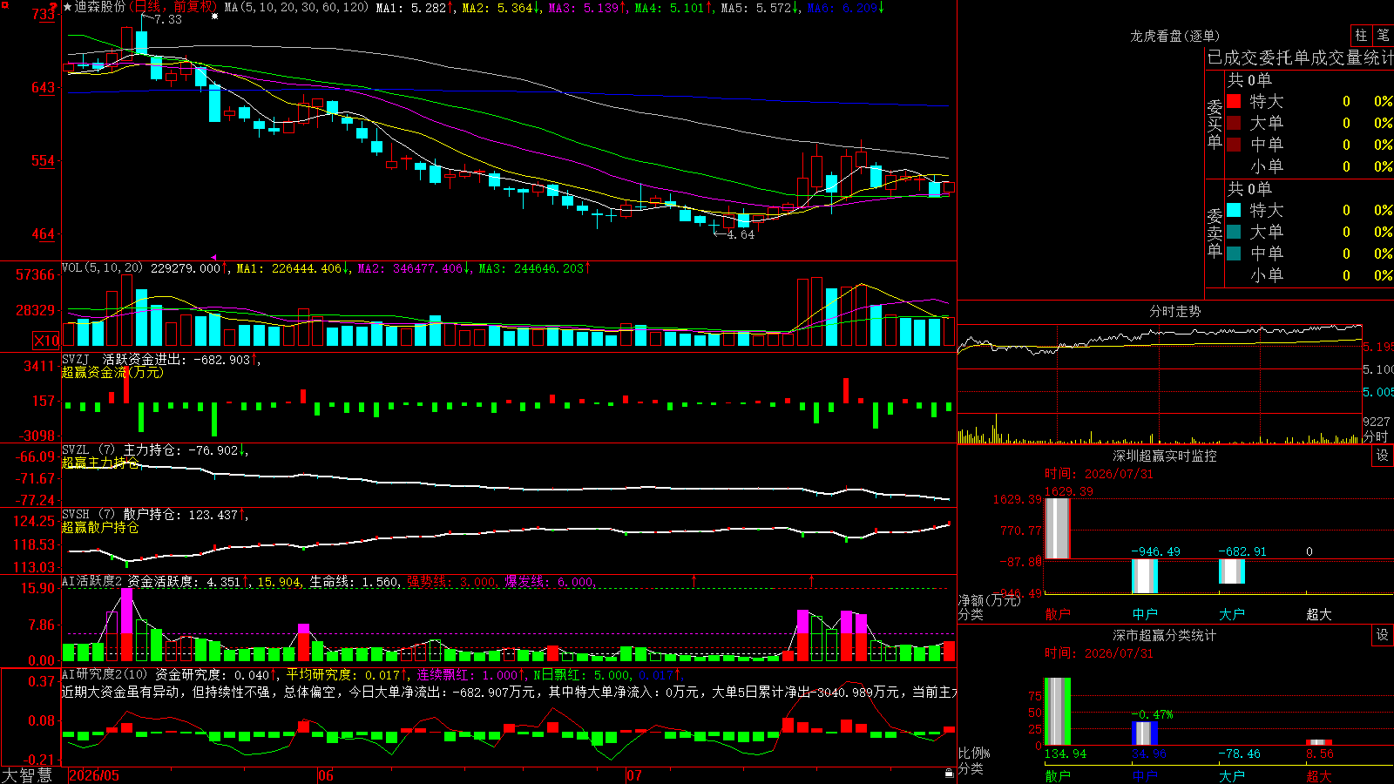Click the 深市超赢分类统计 panel title
This screenshot has height=784, width=1394.
[x=1164, y=635]
